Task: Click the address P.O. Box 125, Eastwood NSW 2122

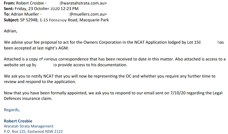Action: point(33,131)
